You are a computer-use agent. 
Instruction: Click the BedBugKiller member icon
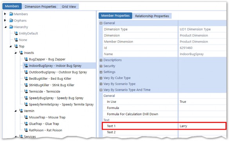point(26,79)
